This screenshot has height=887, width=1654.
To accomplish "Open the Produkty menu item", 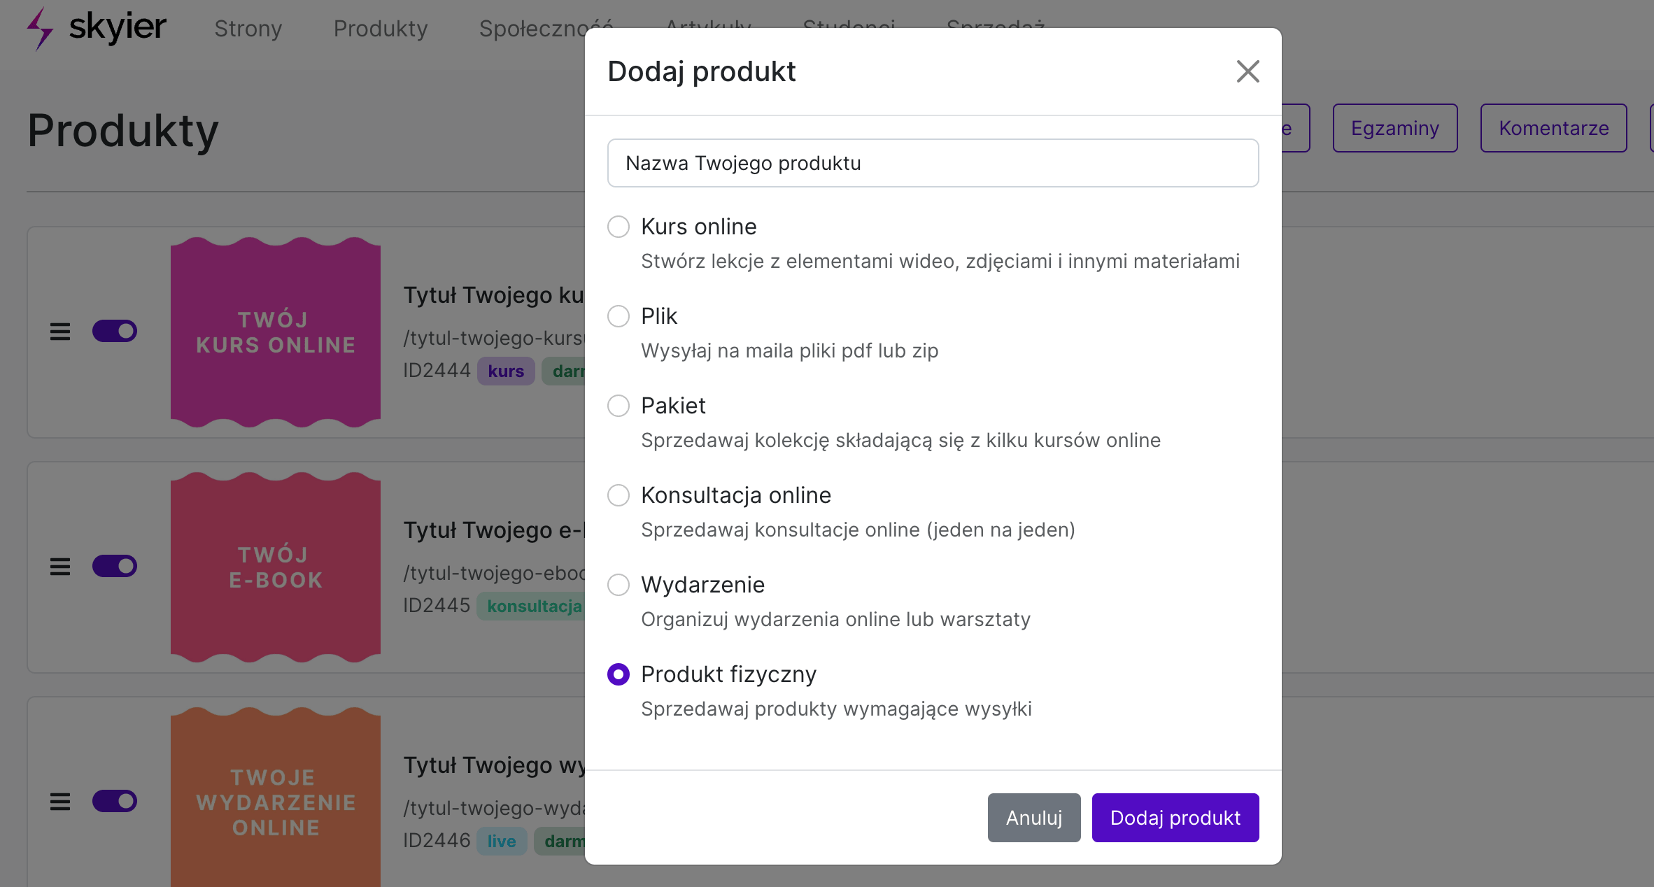I will pyautogui.click(x=381, y=29).
